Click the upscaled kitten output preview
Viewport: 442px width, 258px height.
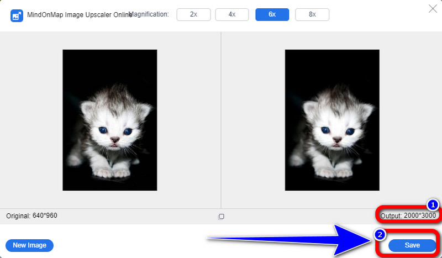[x=332, y=120]
